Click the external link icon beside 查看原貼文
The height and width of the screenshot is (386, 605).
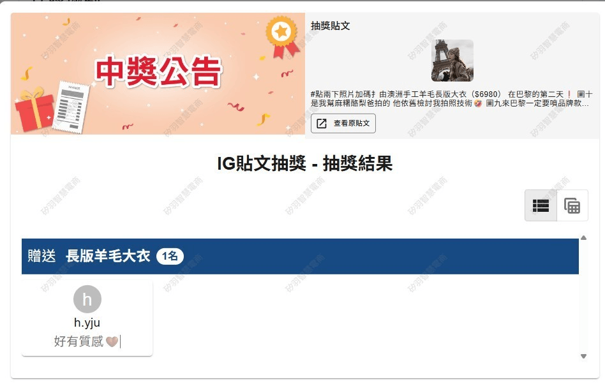point(322,123)
